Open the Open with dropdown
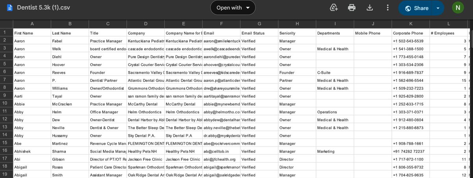 [233, 7]
